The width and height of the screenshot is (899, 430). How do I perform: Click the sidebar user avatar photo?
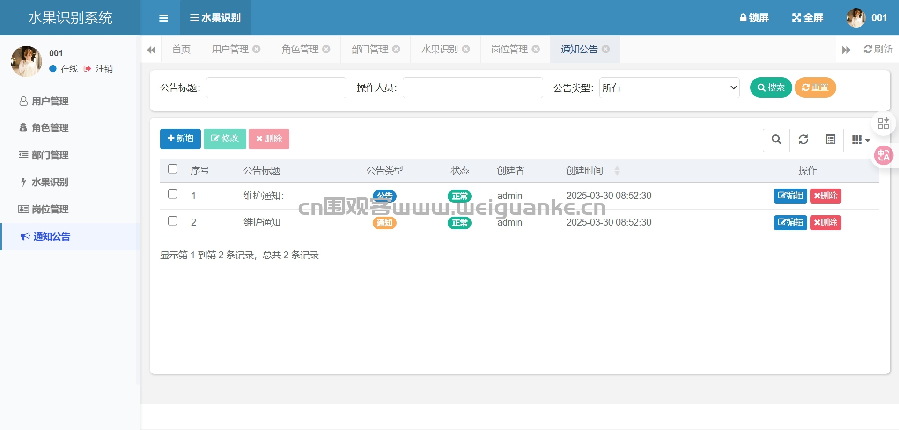coord(26,61)
